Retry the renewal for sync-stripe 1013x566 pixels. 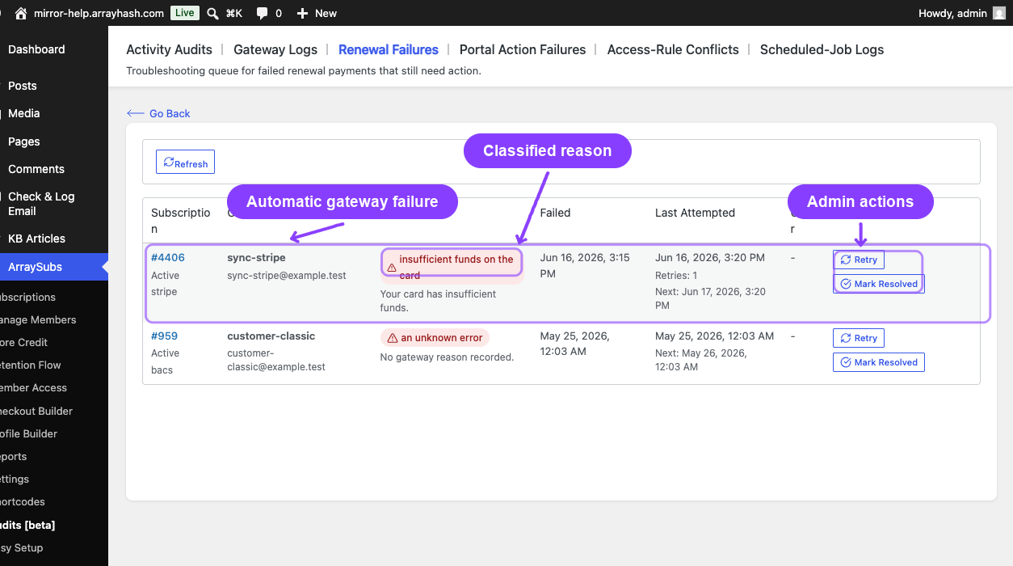tap(858, 260)
